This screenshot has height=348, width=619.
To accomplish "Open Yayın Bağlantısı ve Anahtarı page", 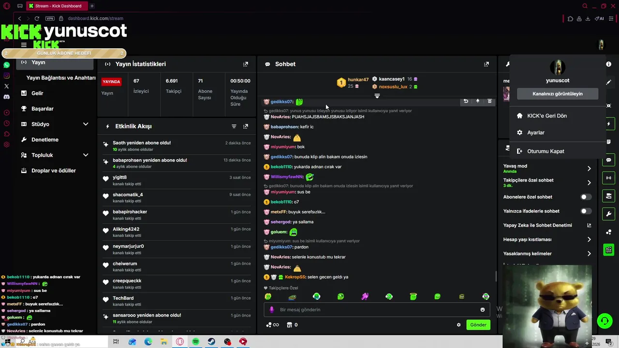I will (61, 78).
